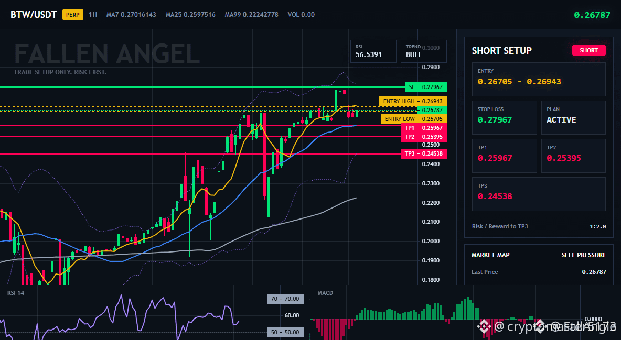This screenshot has width=621, height=340.
Task: Click the PLAN ACTIVE card
Action: point(573,117)
